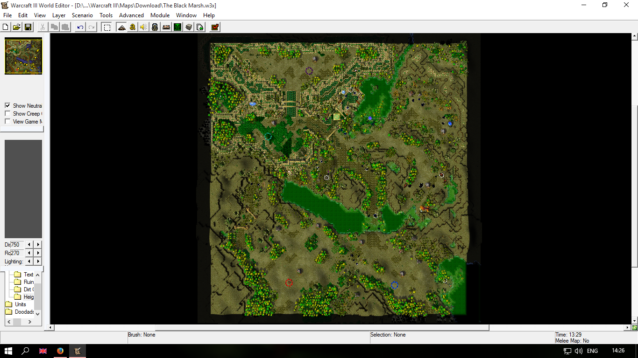Save the map with floppy disk icon
Image resolution: width=638 pixels, height=358 pixels.
tap(28, 27)
